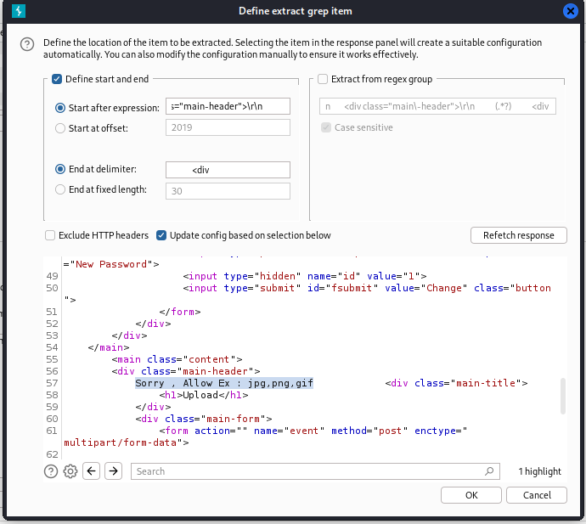Check the Exclude HTTP headers option
Image resolution: width=586 pixels, height=524 pixels.
pyautogui.click(x=51, y=235)
